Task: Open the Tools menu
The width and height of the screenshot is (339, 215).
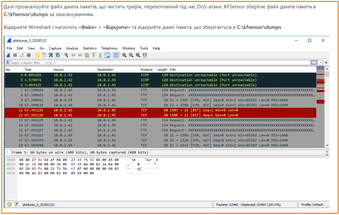Action: (x=144, y=48)
